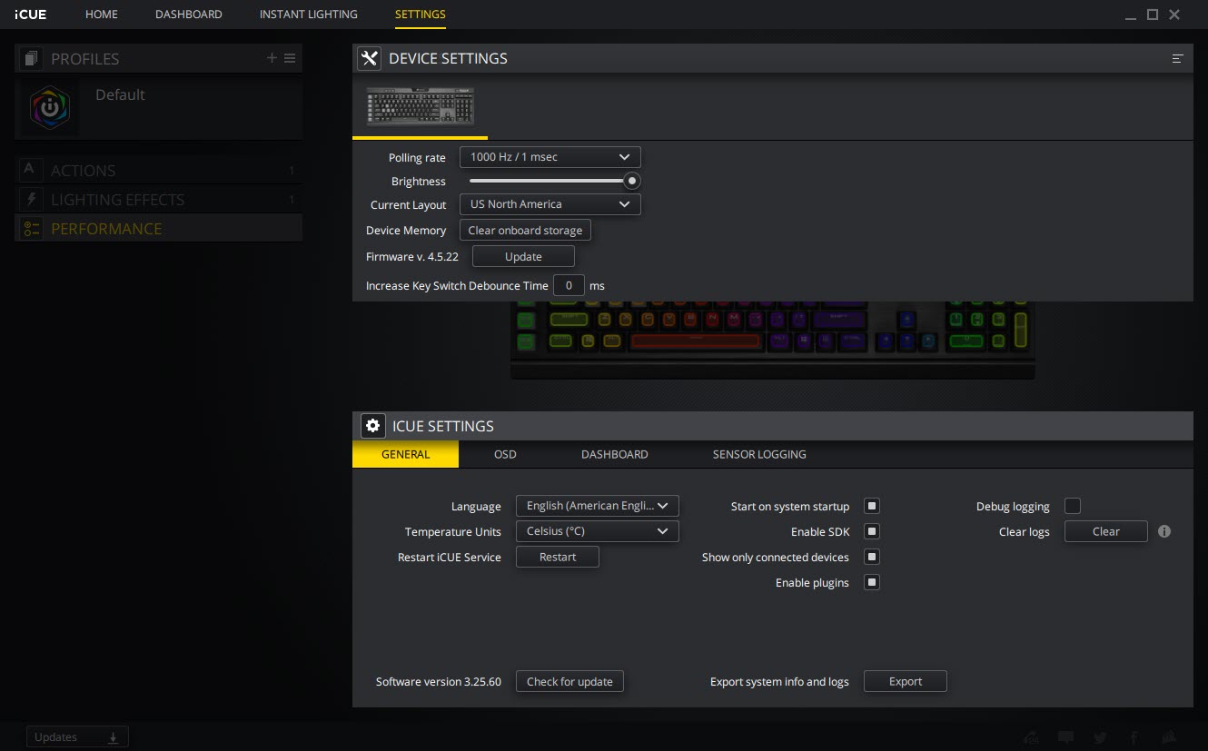
Task: Open the Current Layout dropdown
Action: click(550, 204)
